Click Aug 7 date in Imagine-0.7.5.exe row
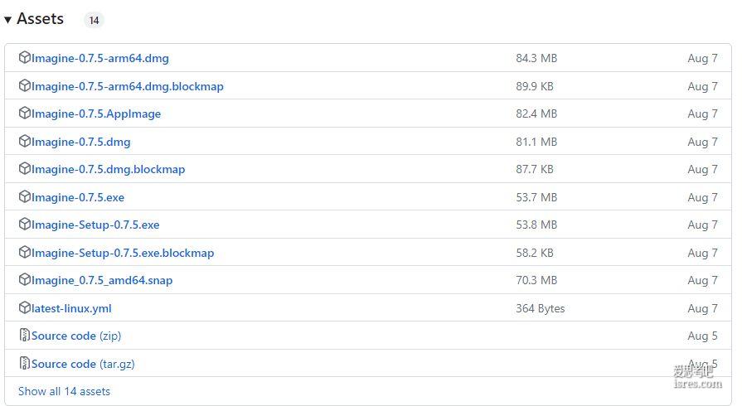This screenshot has width=742, height=406. click(703, 197)
